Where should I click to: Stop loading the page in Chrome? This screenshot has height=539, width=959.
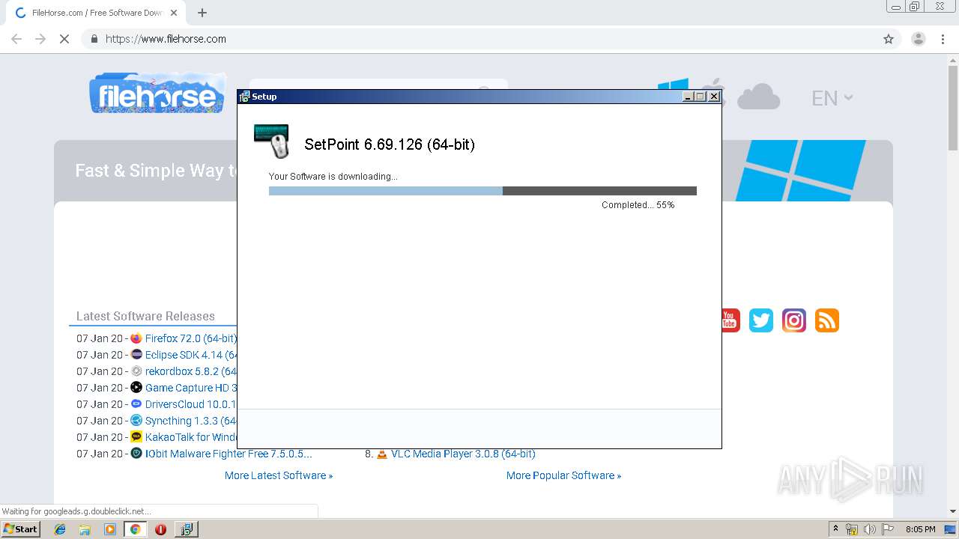click(64, 39)
